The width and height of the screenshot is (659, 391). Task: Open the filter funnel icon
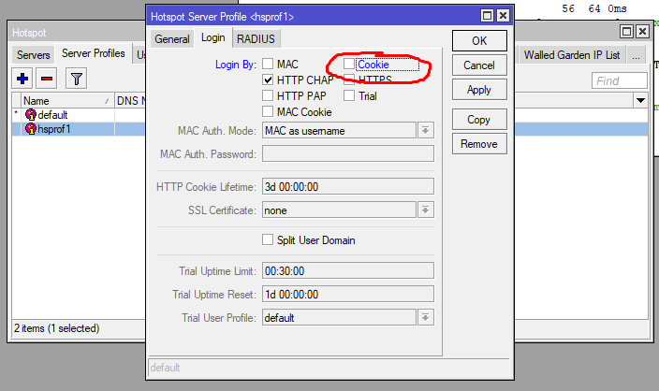pos(76,79)
